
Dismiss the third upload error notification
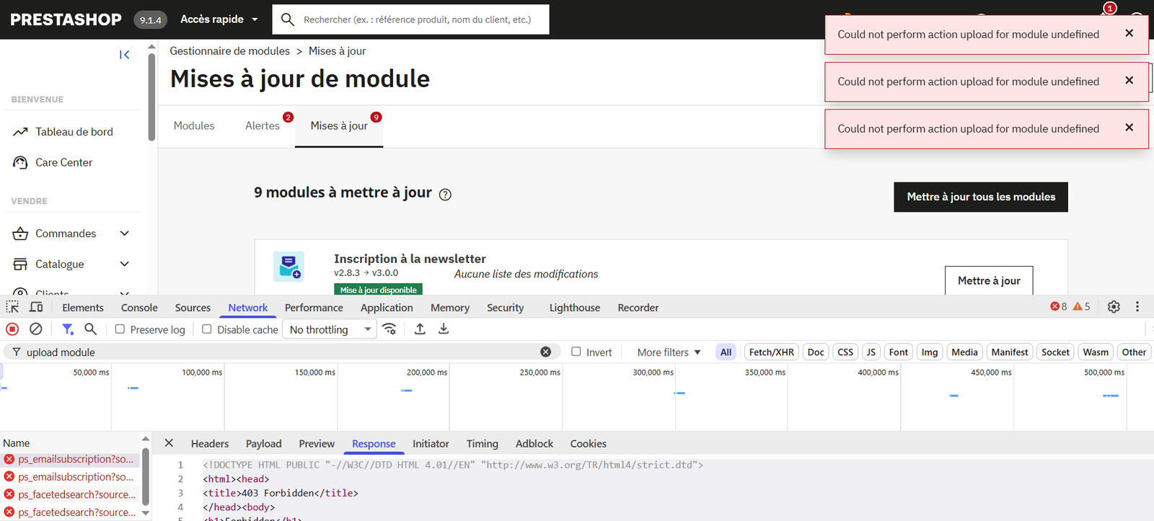click(x=1129, y=128)
